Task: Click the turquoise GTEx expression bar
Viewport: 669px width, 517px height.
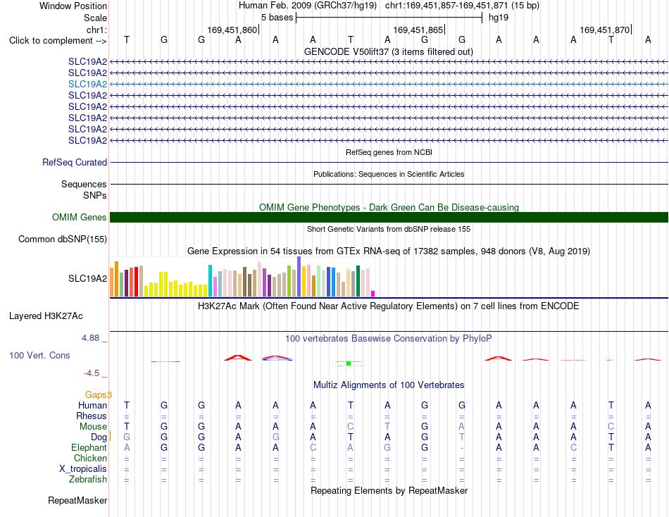Action: (210, 280)
